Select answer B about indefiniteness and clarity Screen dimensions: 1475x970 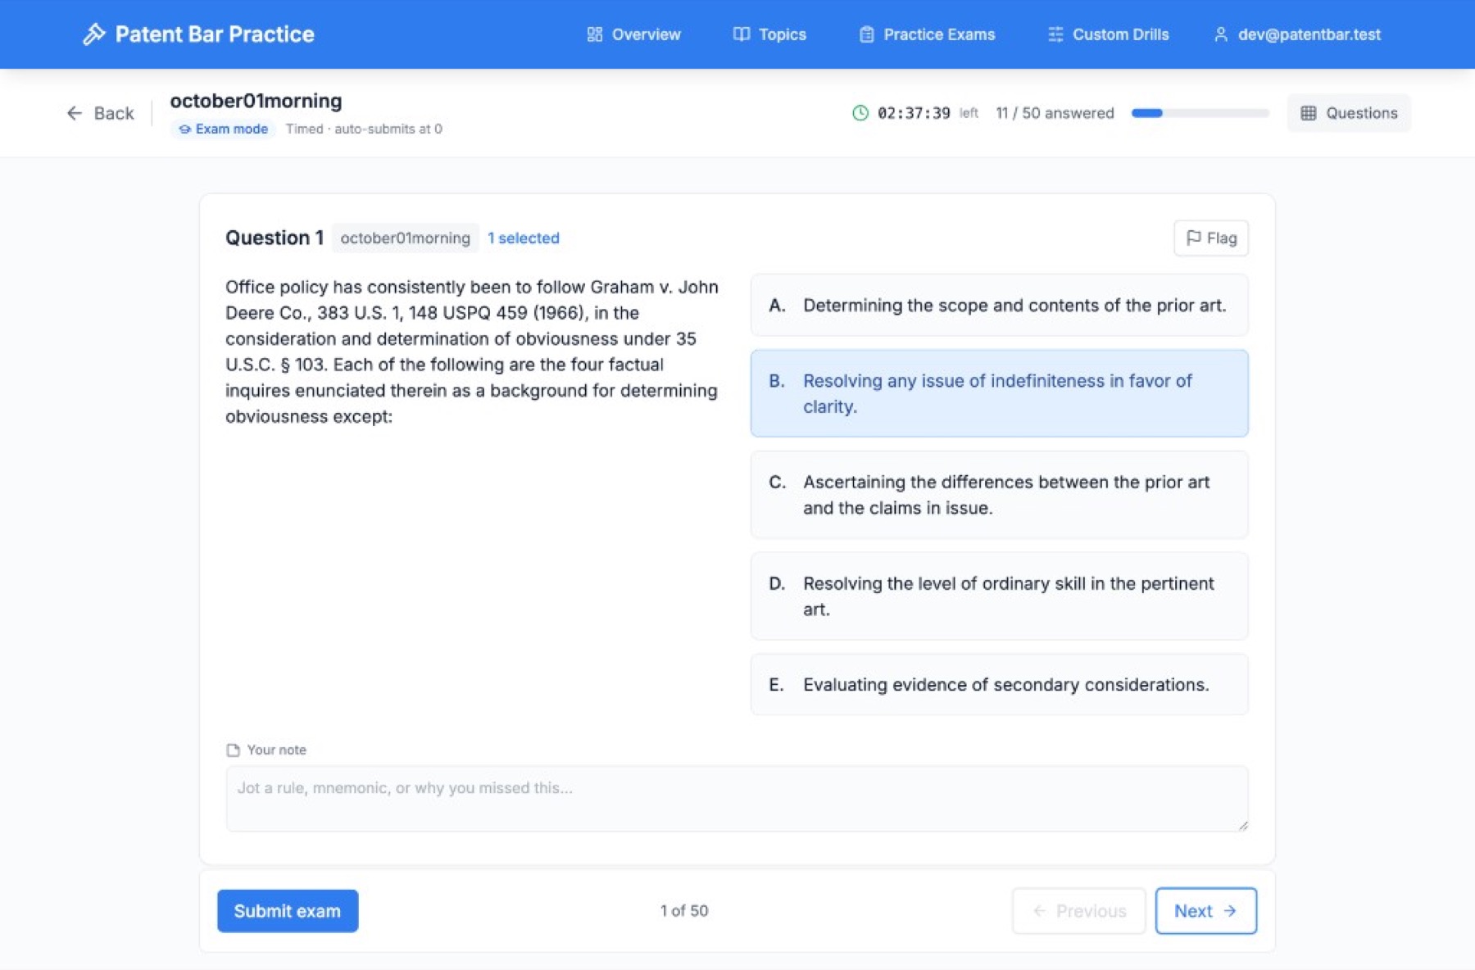click(999, 393)
